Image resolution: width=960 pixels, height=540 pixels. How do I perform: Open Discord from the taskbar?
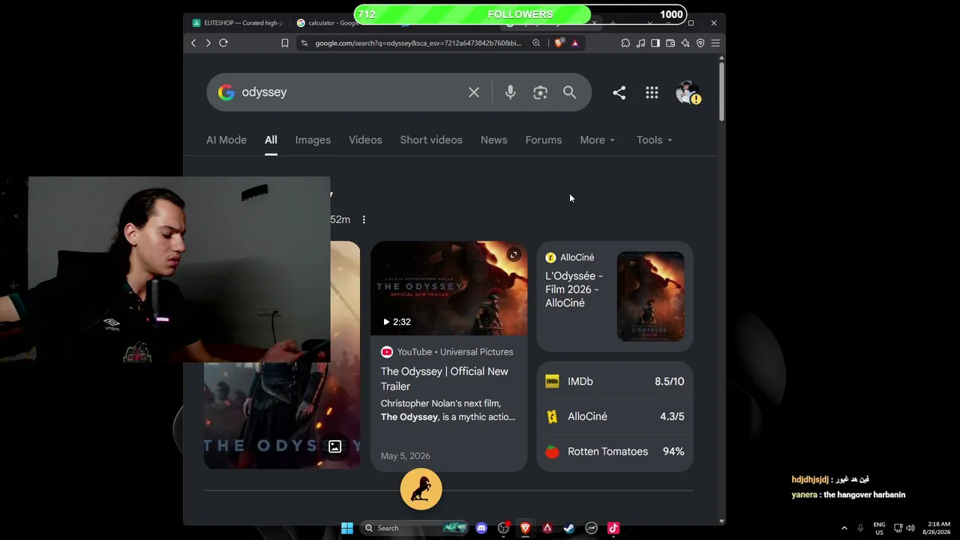coord(481,528)
